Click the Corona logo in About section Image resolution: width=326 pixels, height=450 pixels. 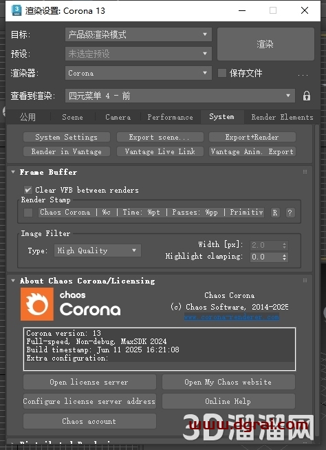click(36, 304)
